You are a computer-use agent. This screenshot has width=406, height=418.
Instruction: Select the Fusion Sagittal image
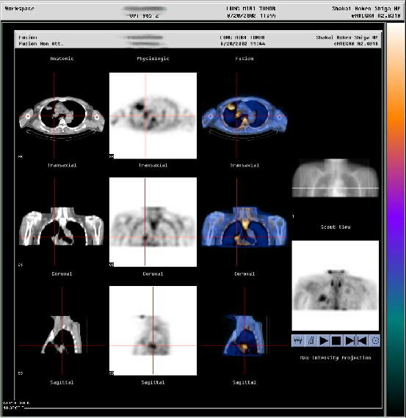[244, 331]
